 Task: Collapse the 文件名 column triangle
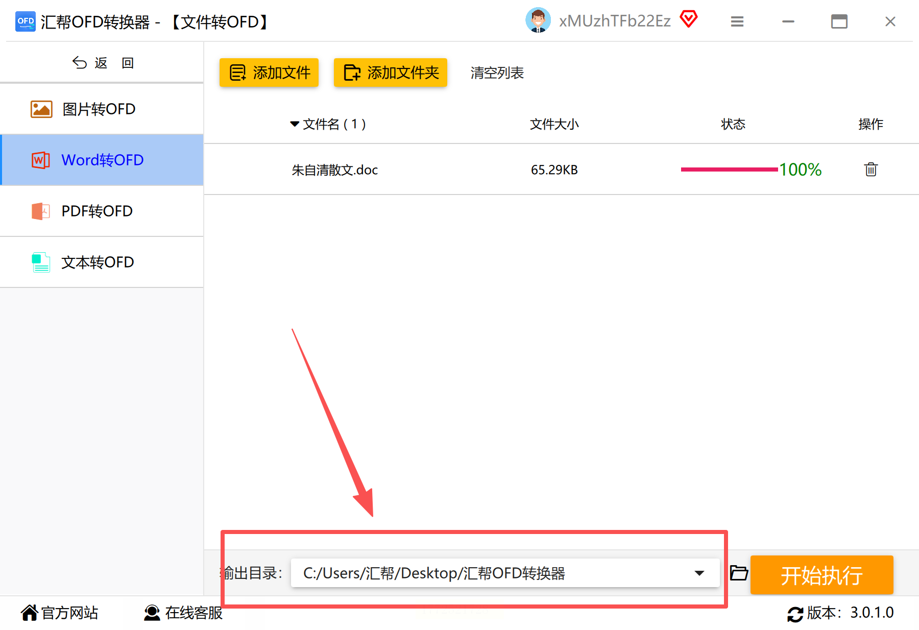(295, 124)
